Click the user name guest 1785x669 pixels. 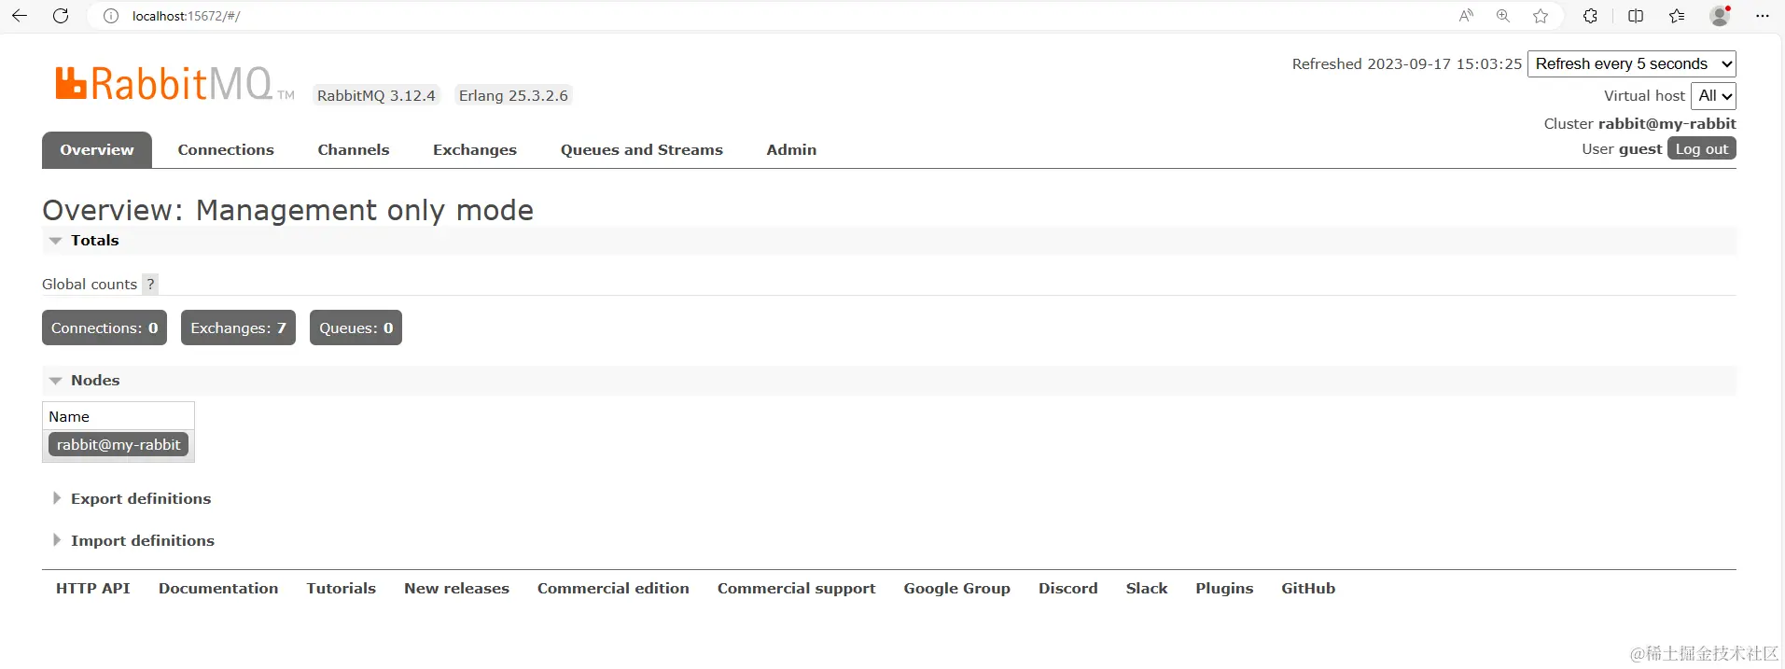1640,149
